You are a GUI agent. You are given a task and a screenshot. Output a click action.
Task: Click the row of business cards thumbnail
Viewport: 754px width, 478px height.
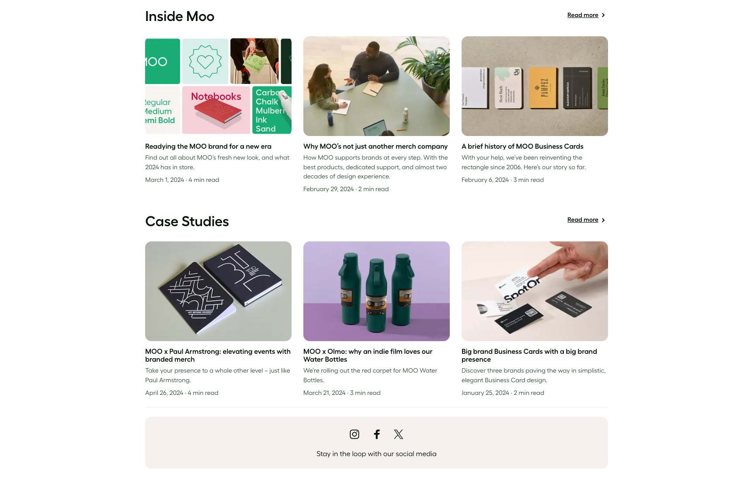coord(535,86)
